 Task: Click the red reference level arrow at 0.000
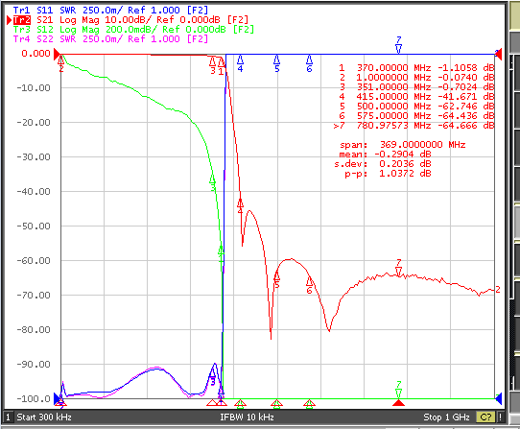click(57, 54)
